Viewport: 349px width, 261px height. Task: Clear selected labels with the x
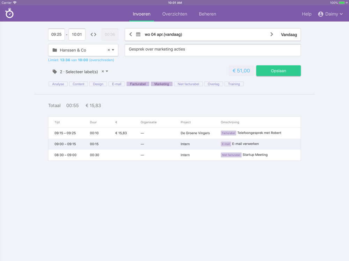click(x=103, y=71)
